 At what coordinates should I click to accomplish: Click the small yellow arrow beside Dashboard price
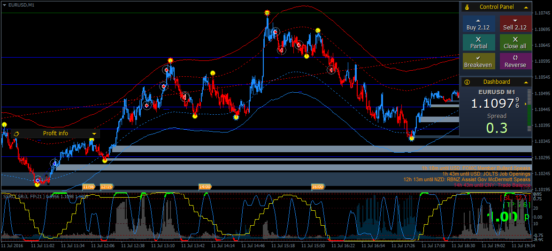coord(526,104)
